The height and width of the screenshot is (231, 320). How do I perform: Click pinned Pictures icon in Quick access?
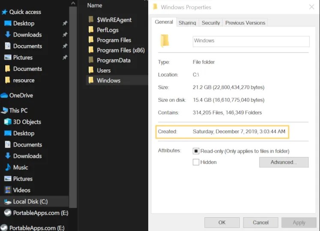click(8, 57)
